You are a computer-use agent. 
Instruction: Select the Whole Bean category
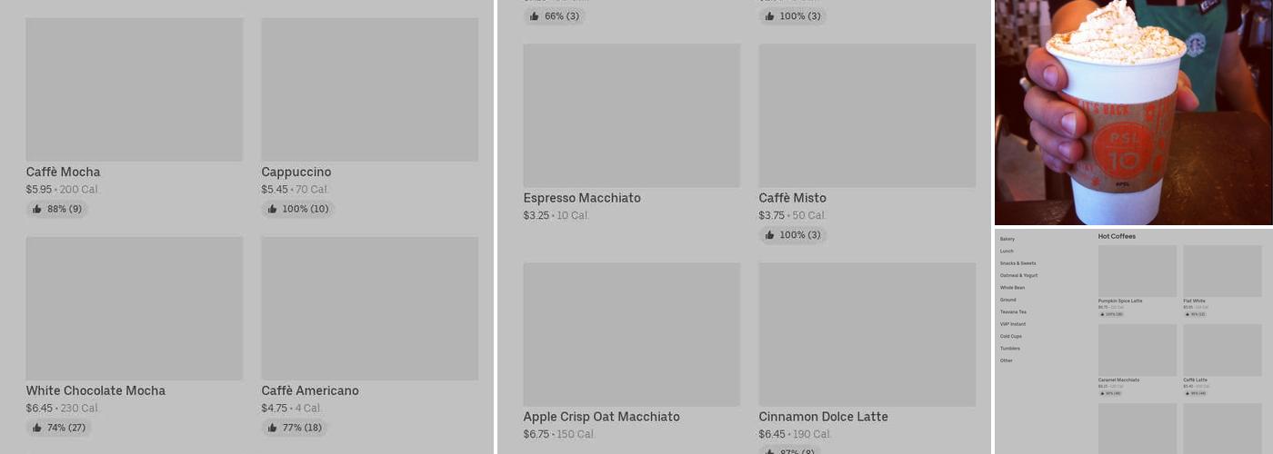[1012, 288]
